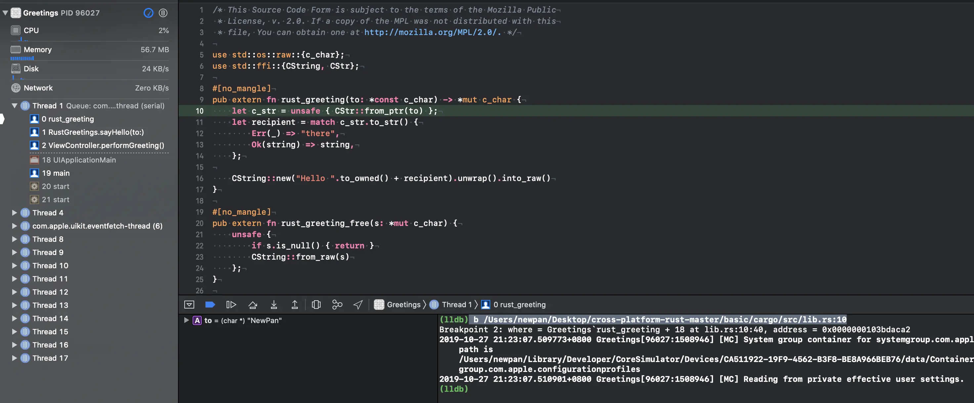Expand Thread 4 in the navigator

pos(14,213)
